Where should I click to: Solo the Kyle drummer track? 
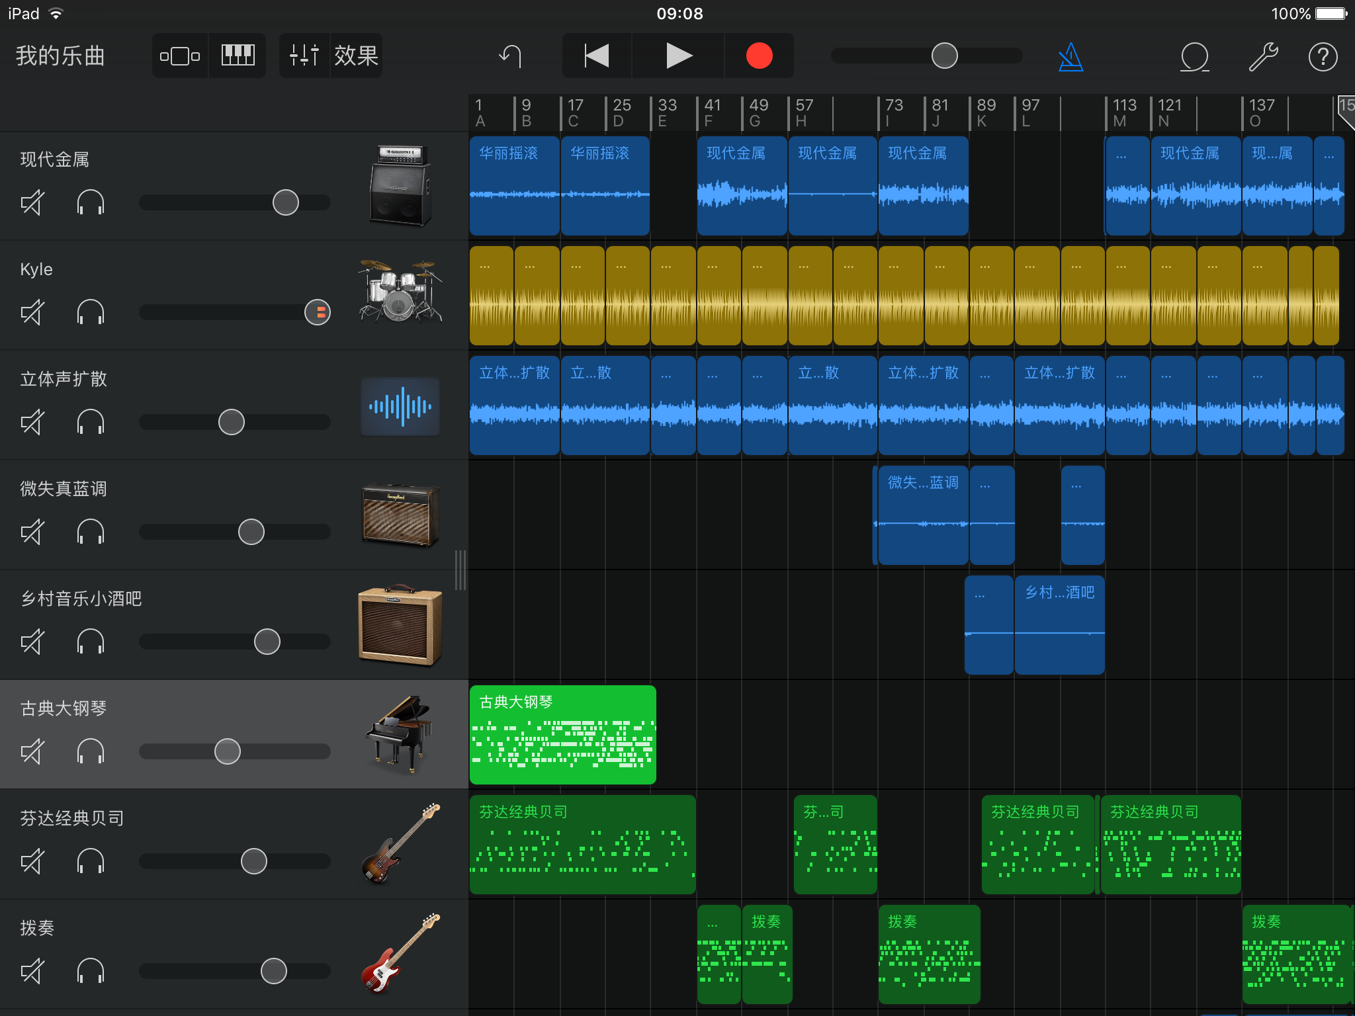[91, 312]
